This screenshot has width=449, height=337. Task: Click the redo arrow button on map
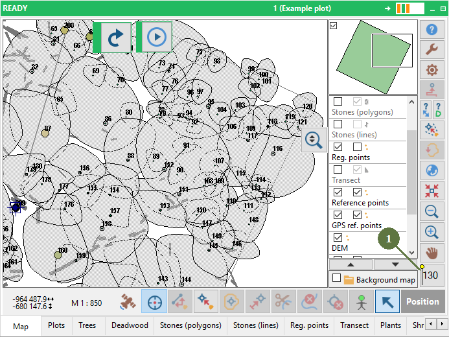click(115, 38)
